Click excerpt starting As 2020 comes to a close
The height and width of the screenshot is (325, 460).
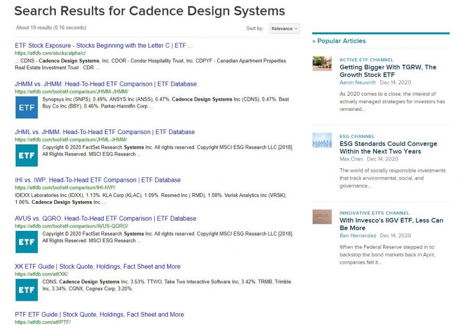click(392, 102)
